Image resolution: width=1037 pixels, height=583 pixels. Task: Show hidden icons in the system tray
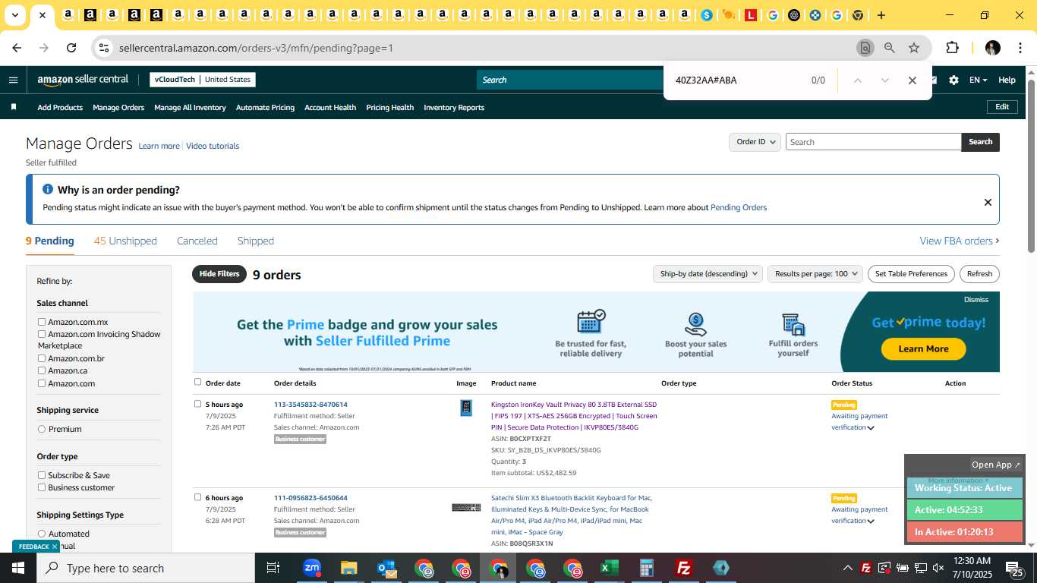point(847,568)
